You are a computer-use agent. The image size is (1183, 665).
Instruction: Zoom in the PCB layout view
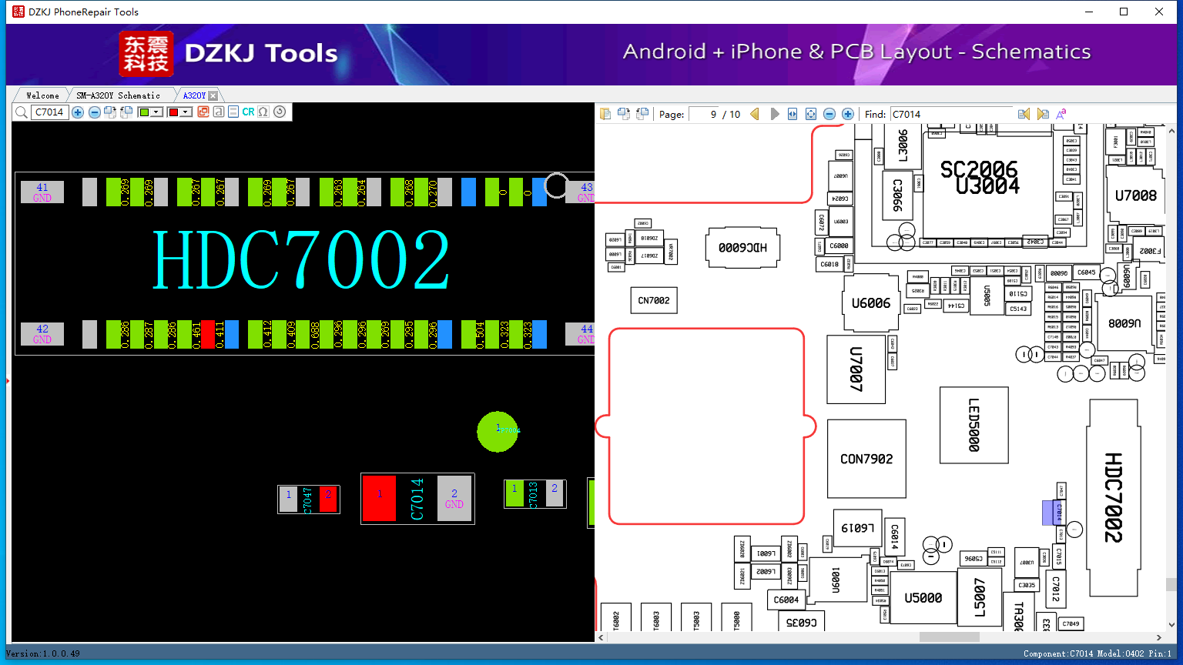(x=78, y=112)
